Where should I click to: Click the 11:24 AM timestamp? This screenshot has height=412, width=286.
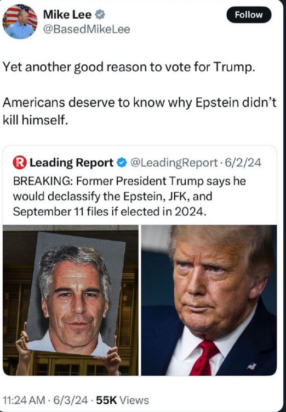pos(24,400)
